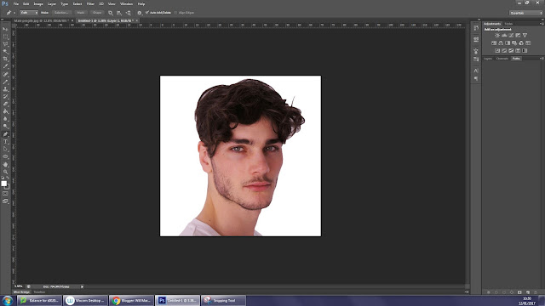Select the Move tool
545x306 pixels.
tap(5, 29)
